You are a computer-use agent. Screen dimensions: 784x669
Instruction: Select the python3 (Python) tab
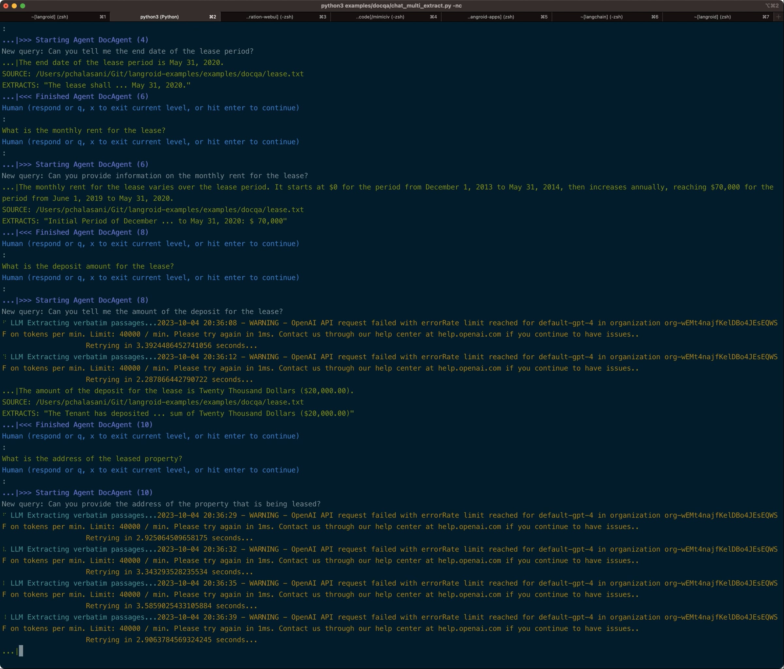click(165, 17)
